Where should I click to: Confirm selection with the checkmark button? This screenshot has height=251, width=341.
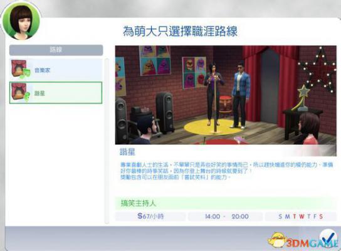tap(328, 238)
